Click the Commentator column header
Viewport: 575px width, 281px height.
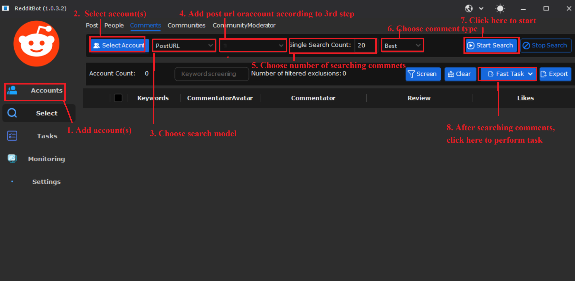(313, 98)
